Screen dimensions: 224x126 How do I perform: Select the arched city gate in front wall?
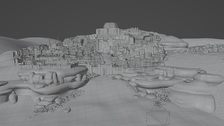click(105, 72)
